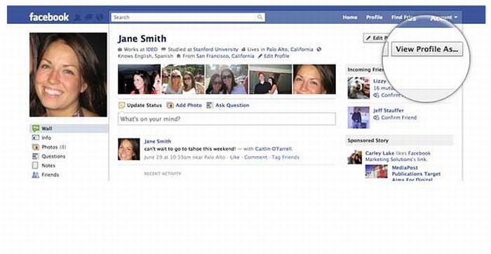The image size is (491, 254).
Task: Click the privacy globe icon after Palo Alto
Action: coord(318,50)
